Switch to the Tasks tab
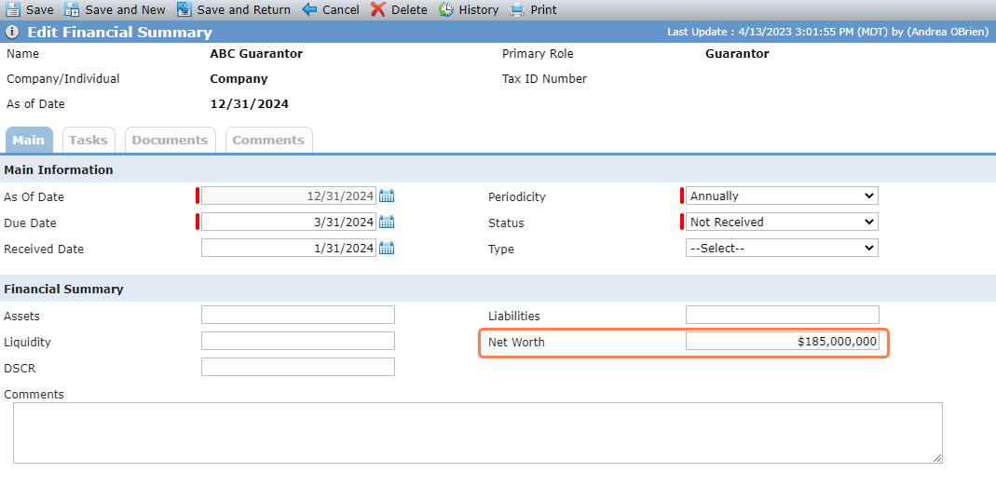The height and width of the screenshot is (486, 996). click(x=89, y=141)
